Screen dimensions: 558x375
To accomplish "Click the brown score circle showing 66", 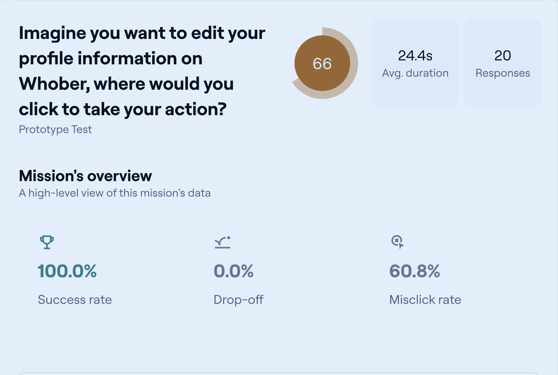I will [x=322, y=64].
